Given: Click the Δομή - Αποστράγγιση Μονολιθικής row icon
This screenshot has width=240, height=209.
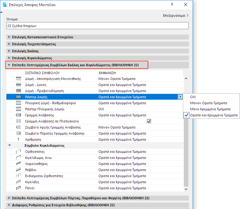Looking at the screenshot, I should (x=19, y=79).
